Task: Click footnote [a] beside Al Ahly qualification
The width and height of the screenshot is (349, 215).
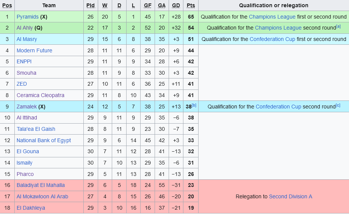Action: pyautogui.click(x=338, y=26)
